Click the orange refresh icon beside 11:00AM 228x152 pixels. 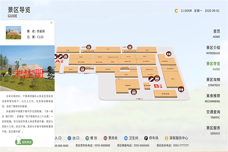click(x=176, y=11)
